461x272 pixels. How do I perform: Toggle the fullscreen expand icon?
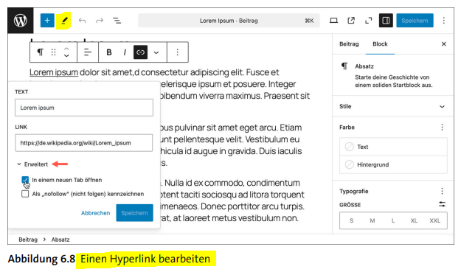coord(368,21)
